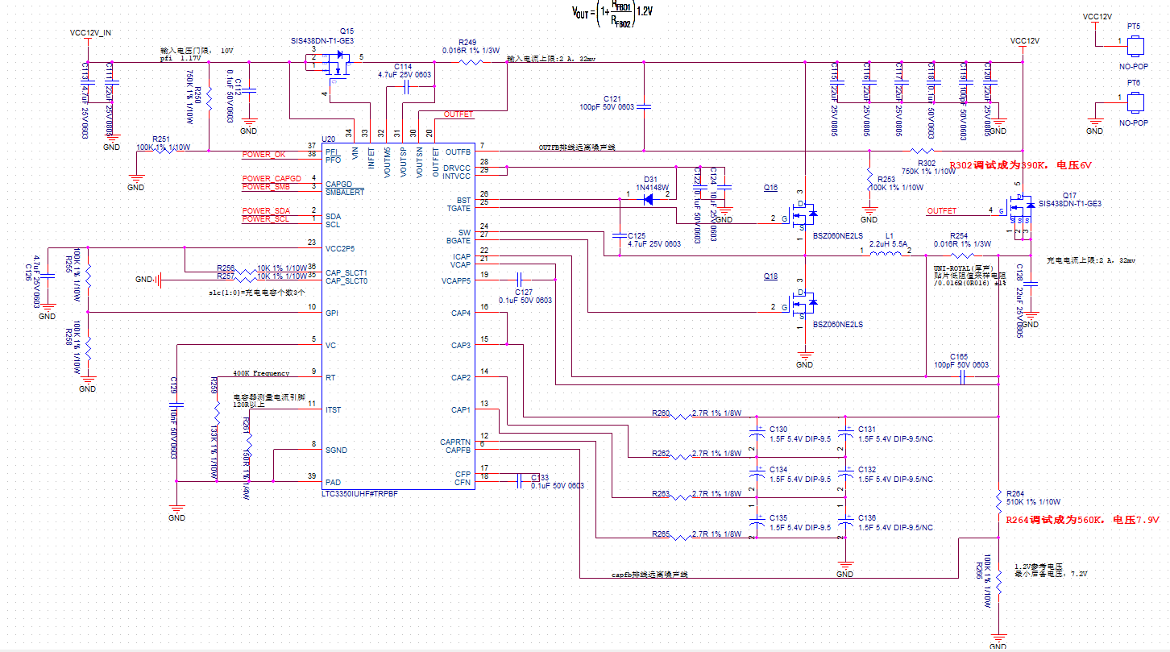Click the C125 capacitor designator
Image resolution: width=1170 pixels, height=652 pixels.
(636, 235)
